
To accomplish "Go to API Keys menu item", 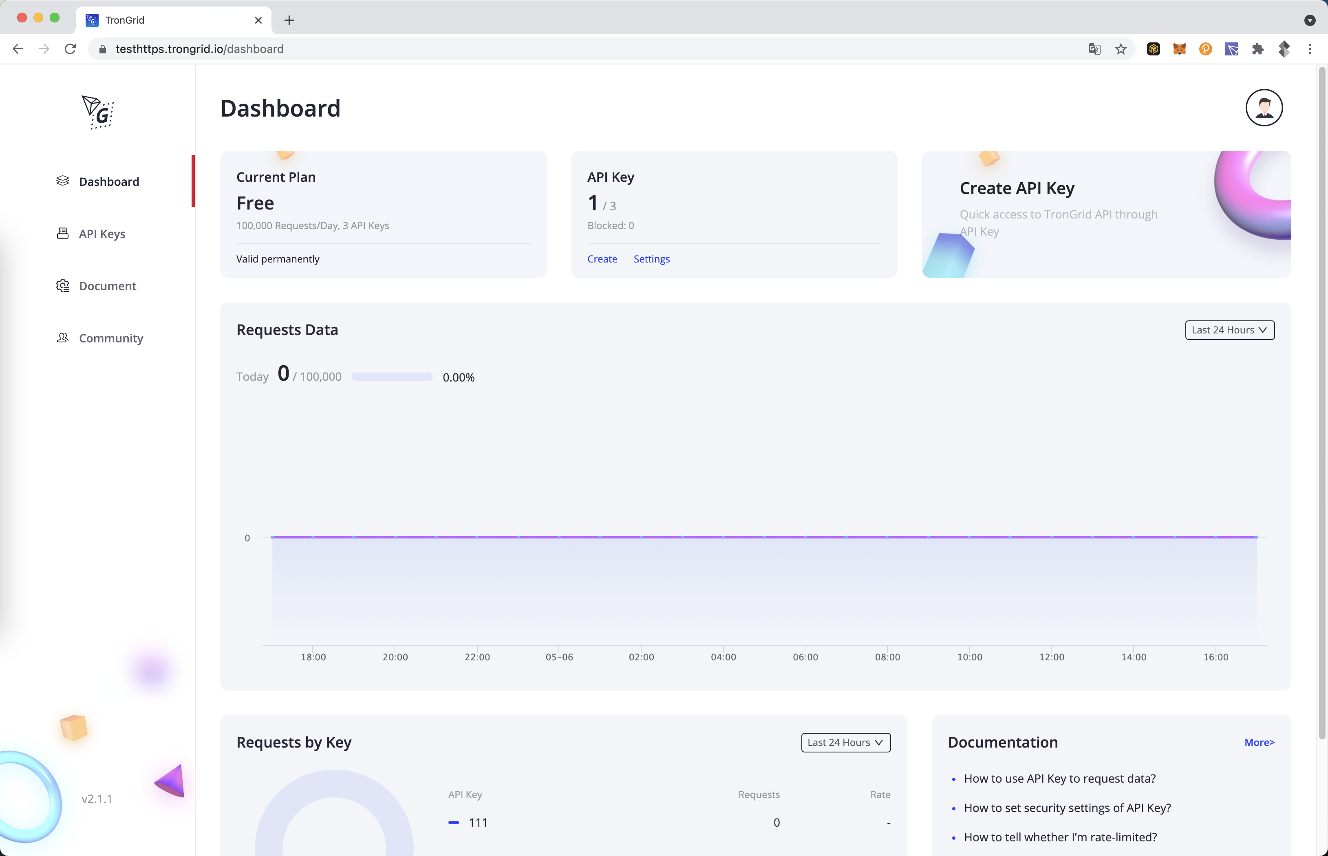I will [x=102, y=234].
